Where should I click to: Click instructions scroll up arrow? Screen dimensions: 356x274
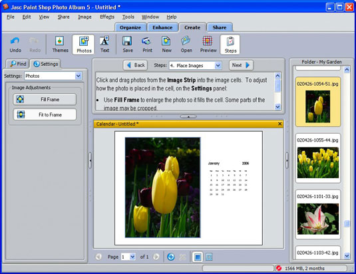click(277, 76)
